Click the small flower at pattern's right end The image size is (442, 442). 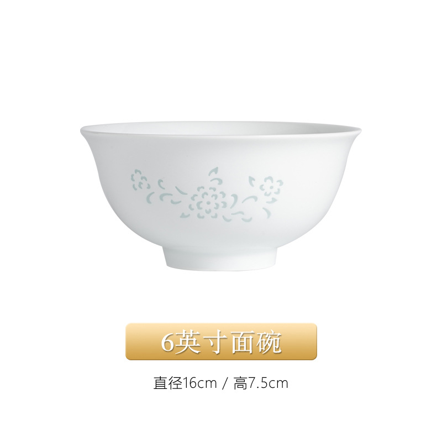[x=271, y=187]
